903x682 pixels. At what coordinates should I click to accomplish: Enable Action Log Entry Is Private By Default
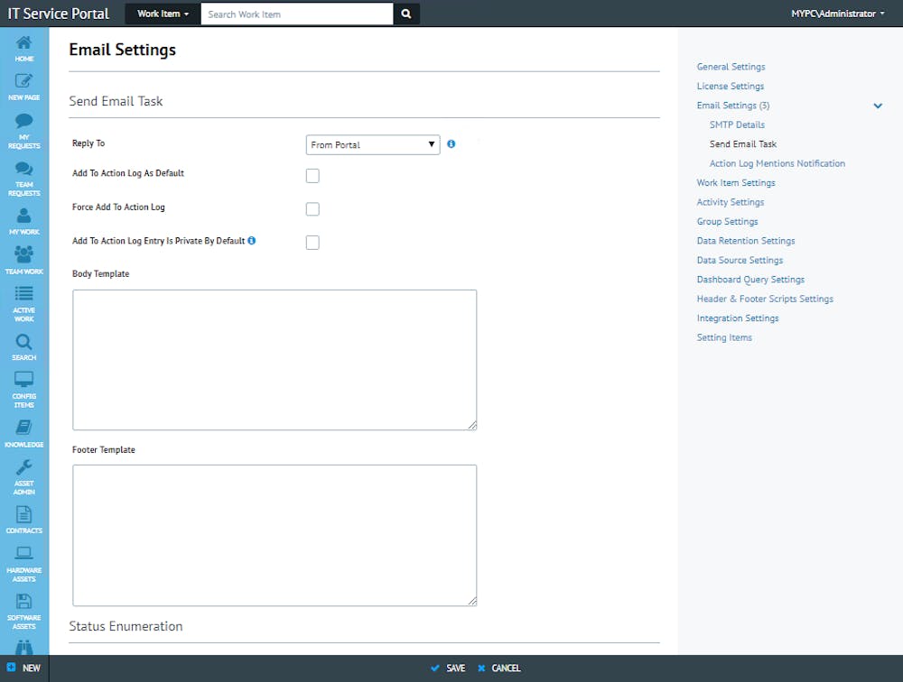[312, 242]
